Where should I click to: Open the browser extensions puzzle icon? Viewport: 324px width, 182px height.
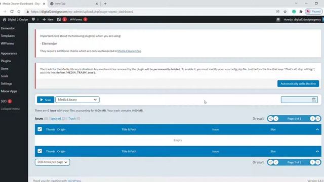(301, 12)
